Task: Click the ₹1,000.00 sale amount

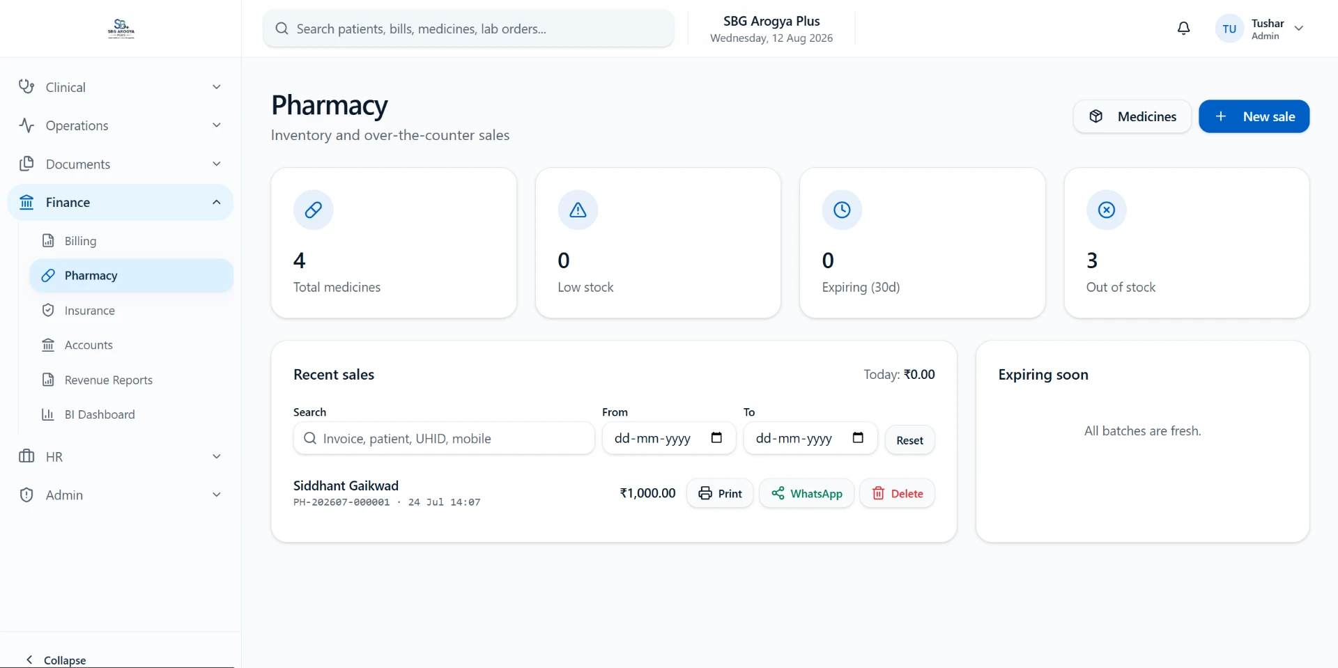Action: coord(647,493)
